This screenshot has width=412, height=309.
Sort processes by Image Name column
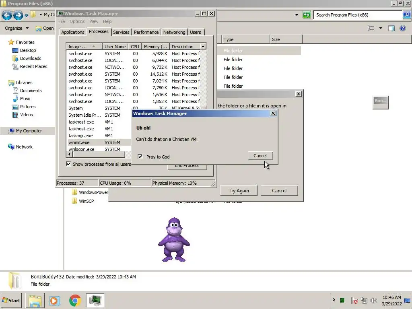click(x=84, y=47)
